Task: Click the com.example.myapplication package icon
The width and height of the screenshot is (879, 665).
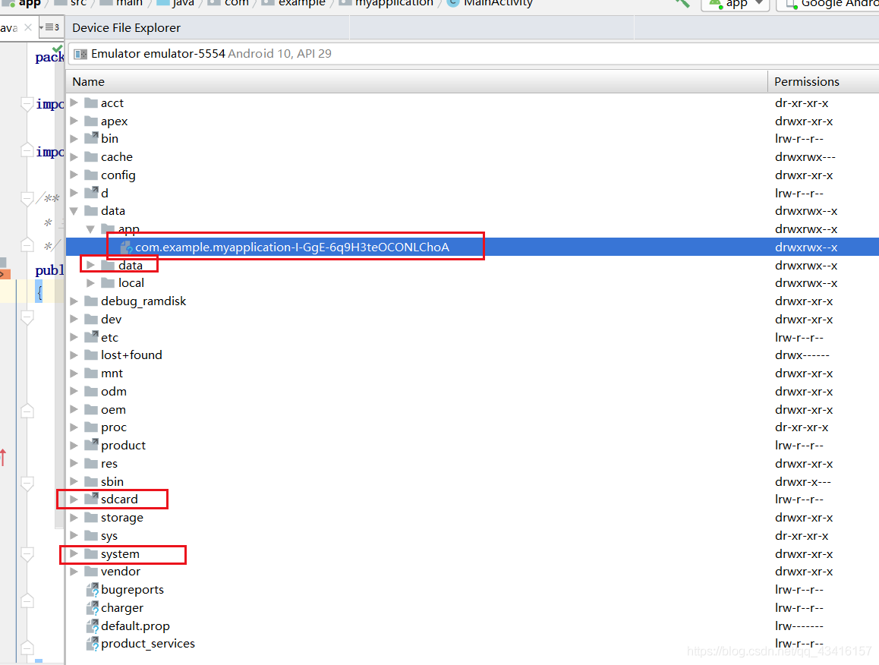Action: (127, 247)
